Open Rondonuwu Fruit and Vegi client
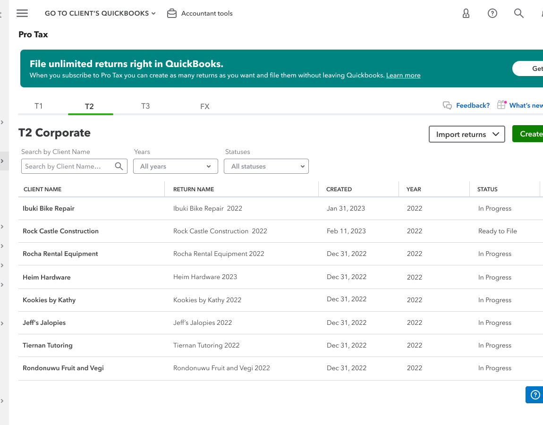 [63, 368]
